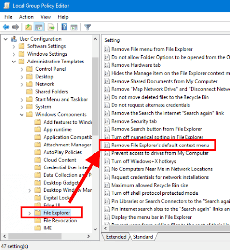Expand the System node
230x250 pixels.
pos(22,107)
